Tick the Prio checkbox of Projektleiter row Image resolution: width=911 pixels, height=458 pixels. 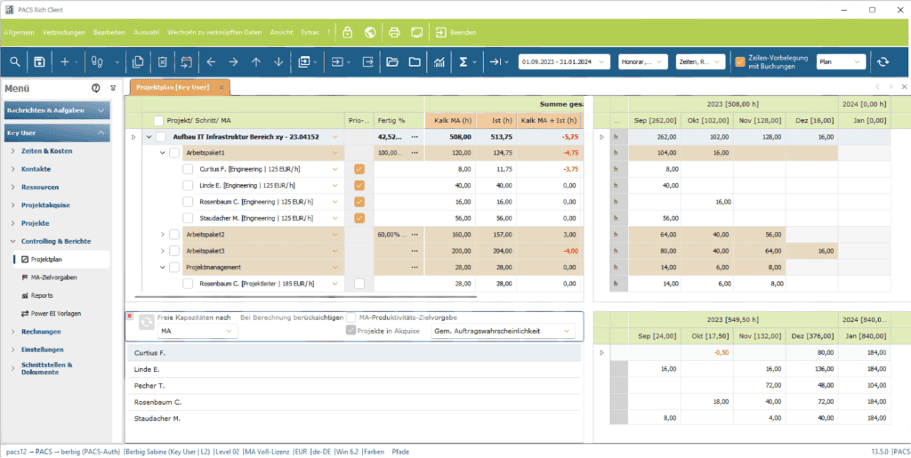click(x=359, y=284)
